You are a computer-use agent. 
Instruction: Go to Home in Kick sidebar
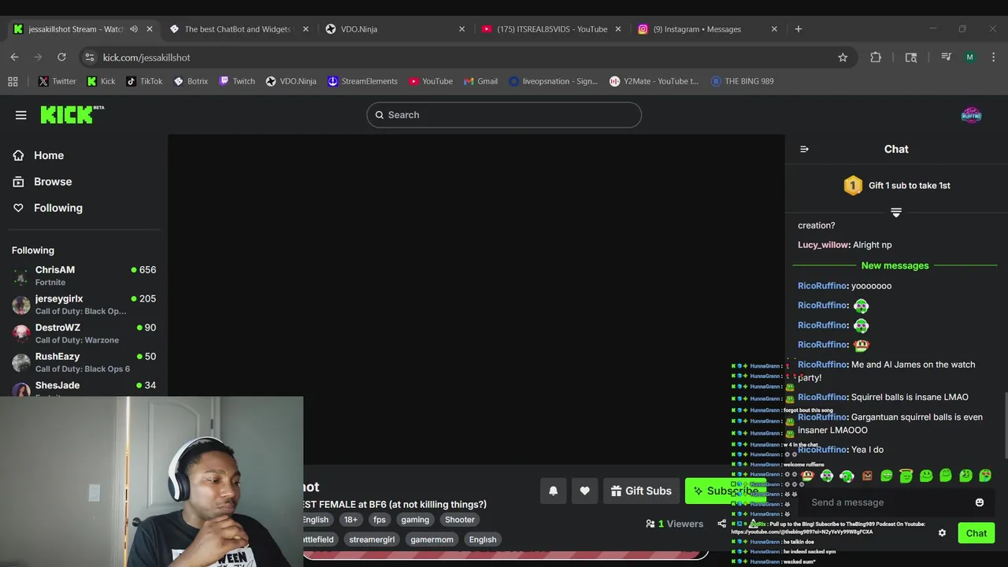[x=39, y=155]
